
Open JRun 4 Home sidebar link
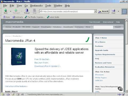[101, 38]
